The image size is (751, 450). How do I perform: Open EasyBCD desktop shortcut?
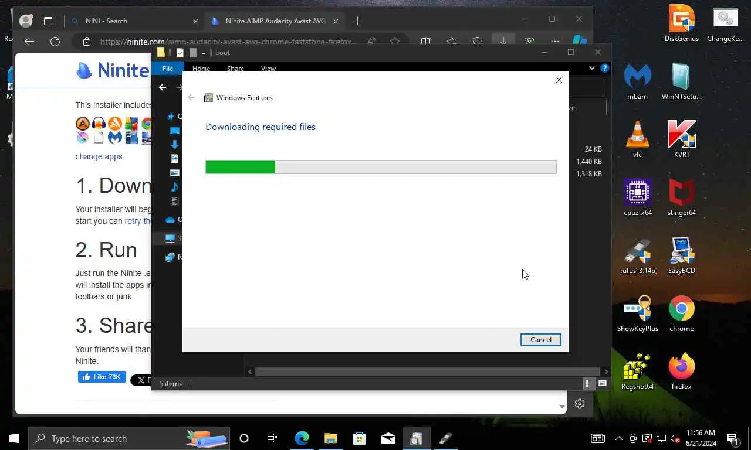click(681, 255)
